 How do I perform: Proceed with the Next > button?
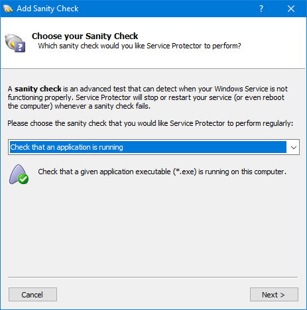[274, 295]
